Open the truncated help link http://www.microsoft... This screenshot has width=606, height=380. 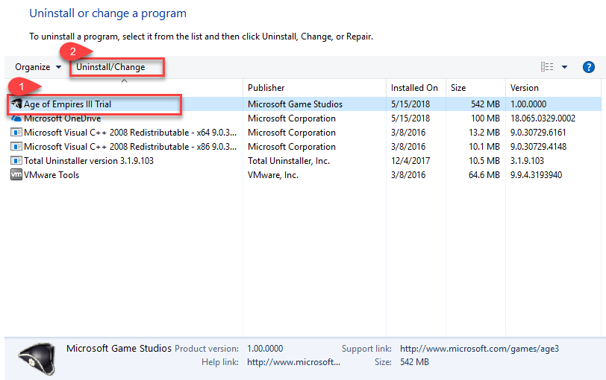[293, 362]
